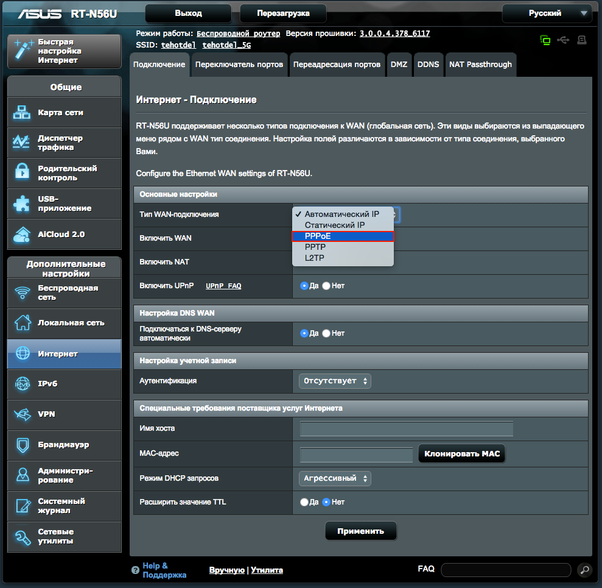This screenshot has width=602, height=588.
Task: Click the printer status icon in header
Action: pyautogui.click(x=582, y=40)
